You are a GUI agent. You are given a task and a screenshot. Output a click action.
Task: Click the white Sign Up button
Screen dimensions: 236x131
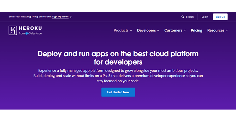220,17
